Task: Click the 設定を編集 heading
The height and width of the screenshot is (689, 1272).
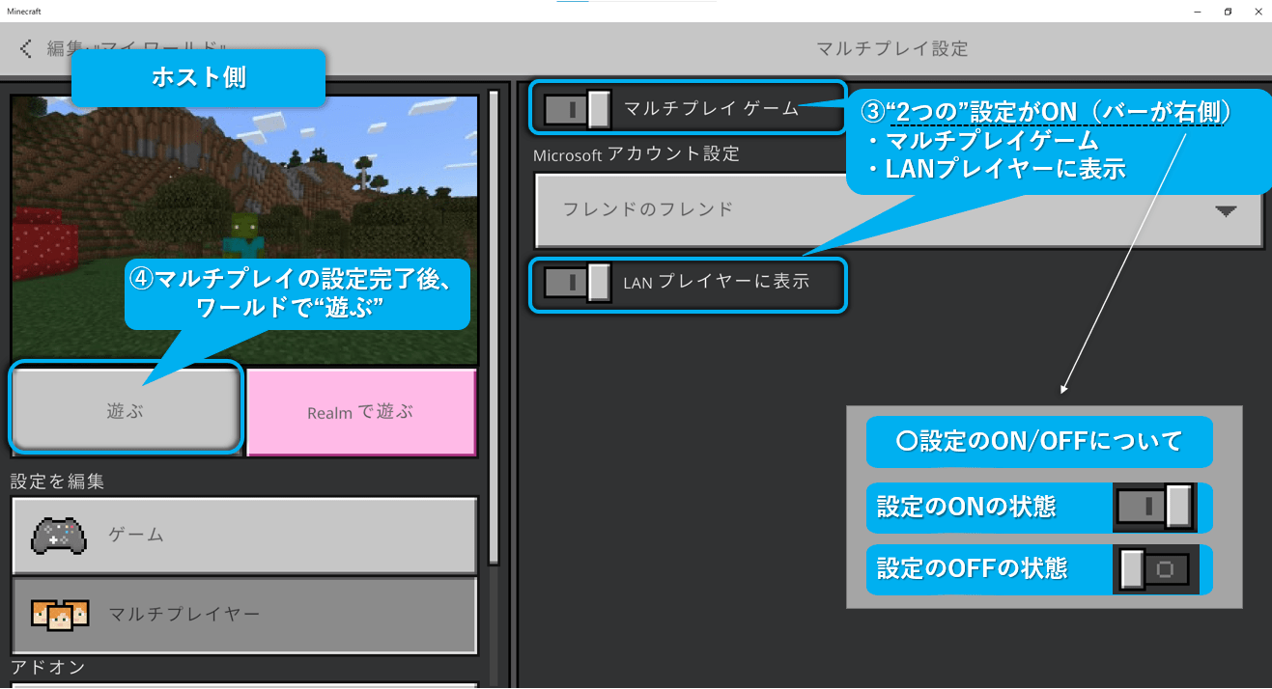Action: point(58,482)
